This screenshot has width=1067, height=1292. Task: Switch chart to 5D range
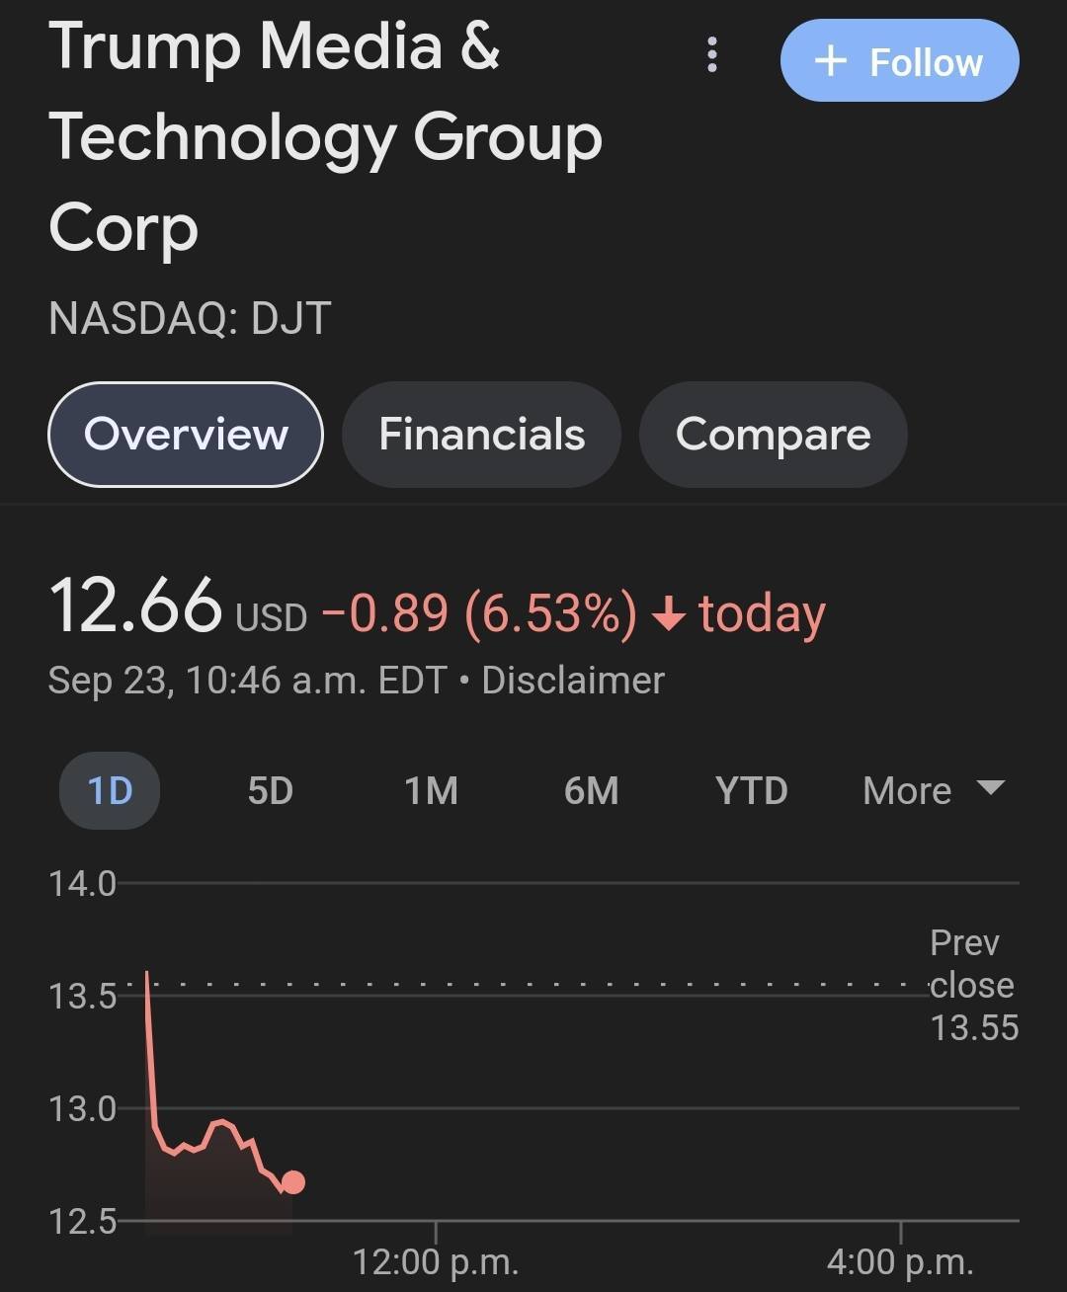[x=270, y=790]
